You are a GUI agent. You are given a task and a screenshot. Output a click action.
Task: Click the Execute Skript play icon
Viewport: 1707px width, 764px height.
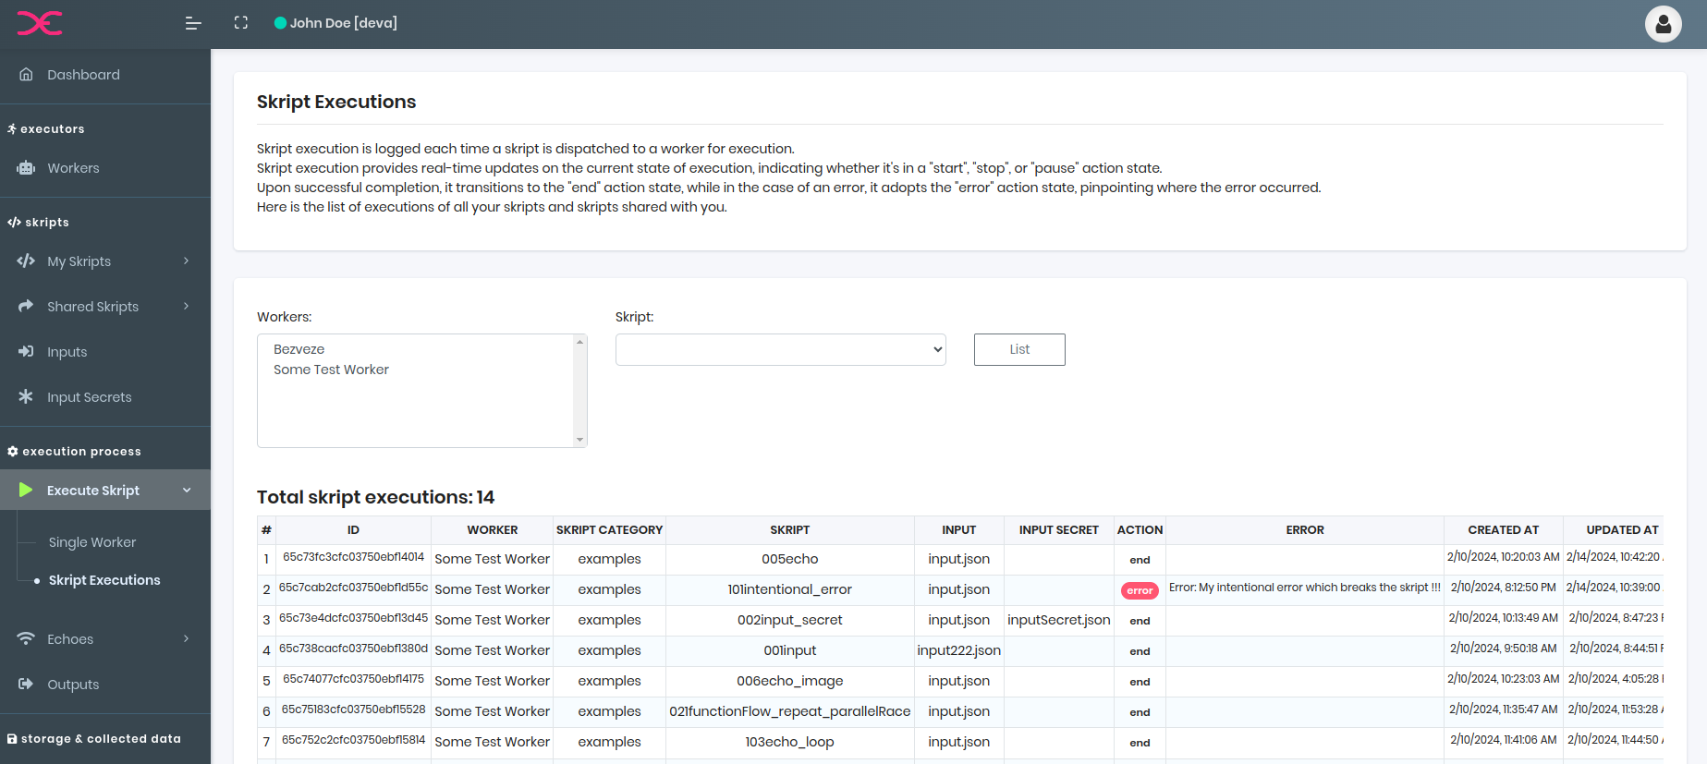[x=26, y=491]
